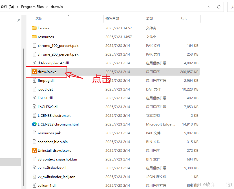This screenshot has height=189, width=234.
Task: Expand the chevron after 软件 (D:)
Action: click(x=17, y=7)
